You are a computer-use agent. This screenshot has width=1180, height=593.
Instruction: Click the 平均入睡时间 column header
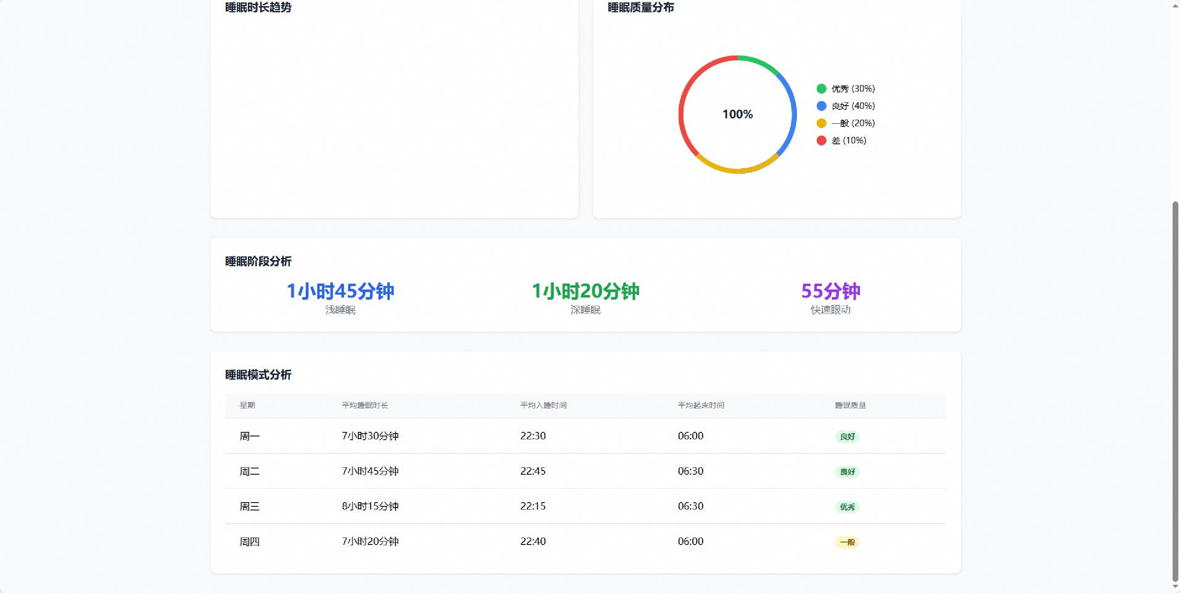coord(543,405)
